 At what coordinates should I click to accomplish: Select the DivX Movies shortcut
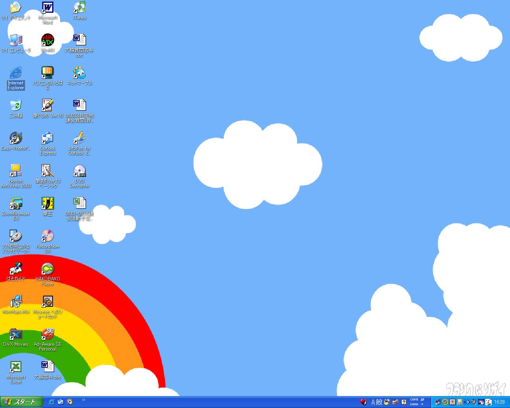point(16,335)
